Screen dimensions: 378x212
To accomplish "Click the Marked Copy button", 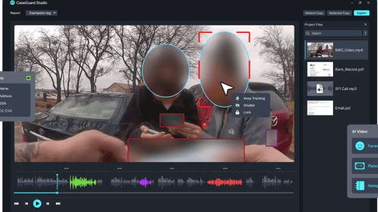I will click(x=314, y=13).
